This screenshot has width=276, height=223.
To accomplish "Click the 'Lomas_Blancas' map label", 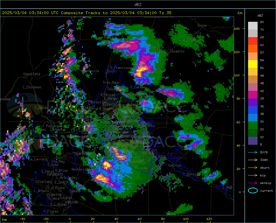I will pyautogui.click(x=193, y=149).
